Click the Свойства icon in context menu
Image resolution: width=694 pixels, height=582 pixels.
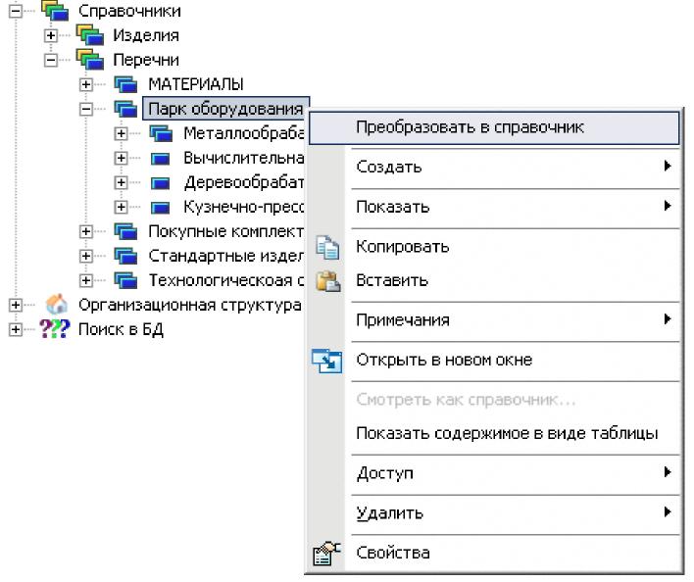point(327,554)
